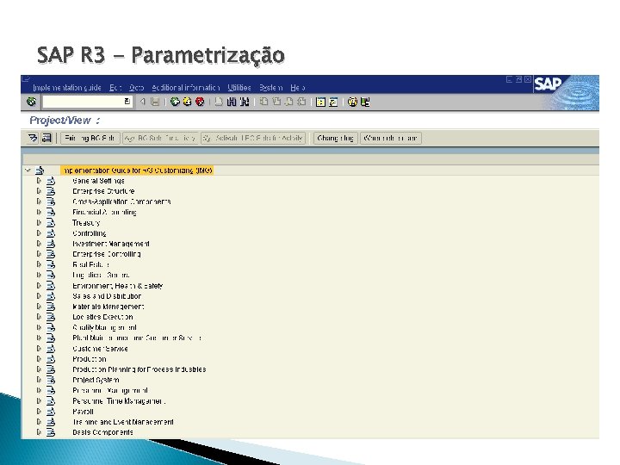Click the Print icon in toolbar
Screen dimensions: 620x465
tap(219, 102)
